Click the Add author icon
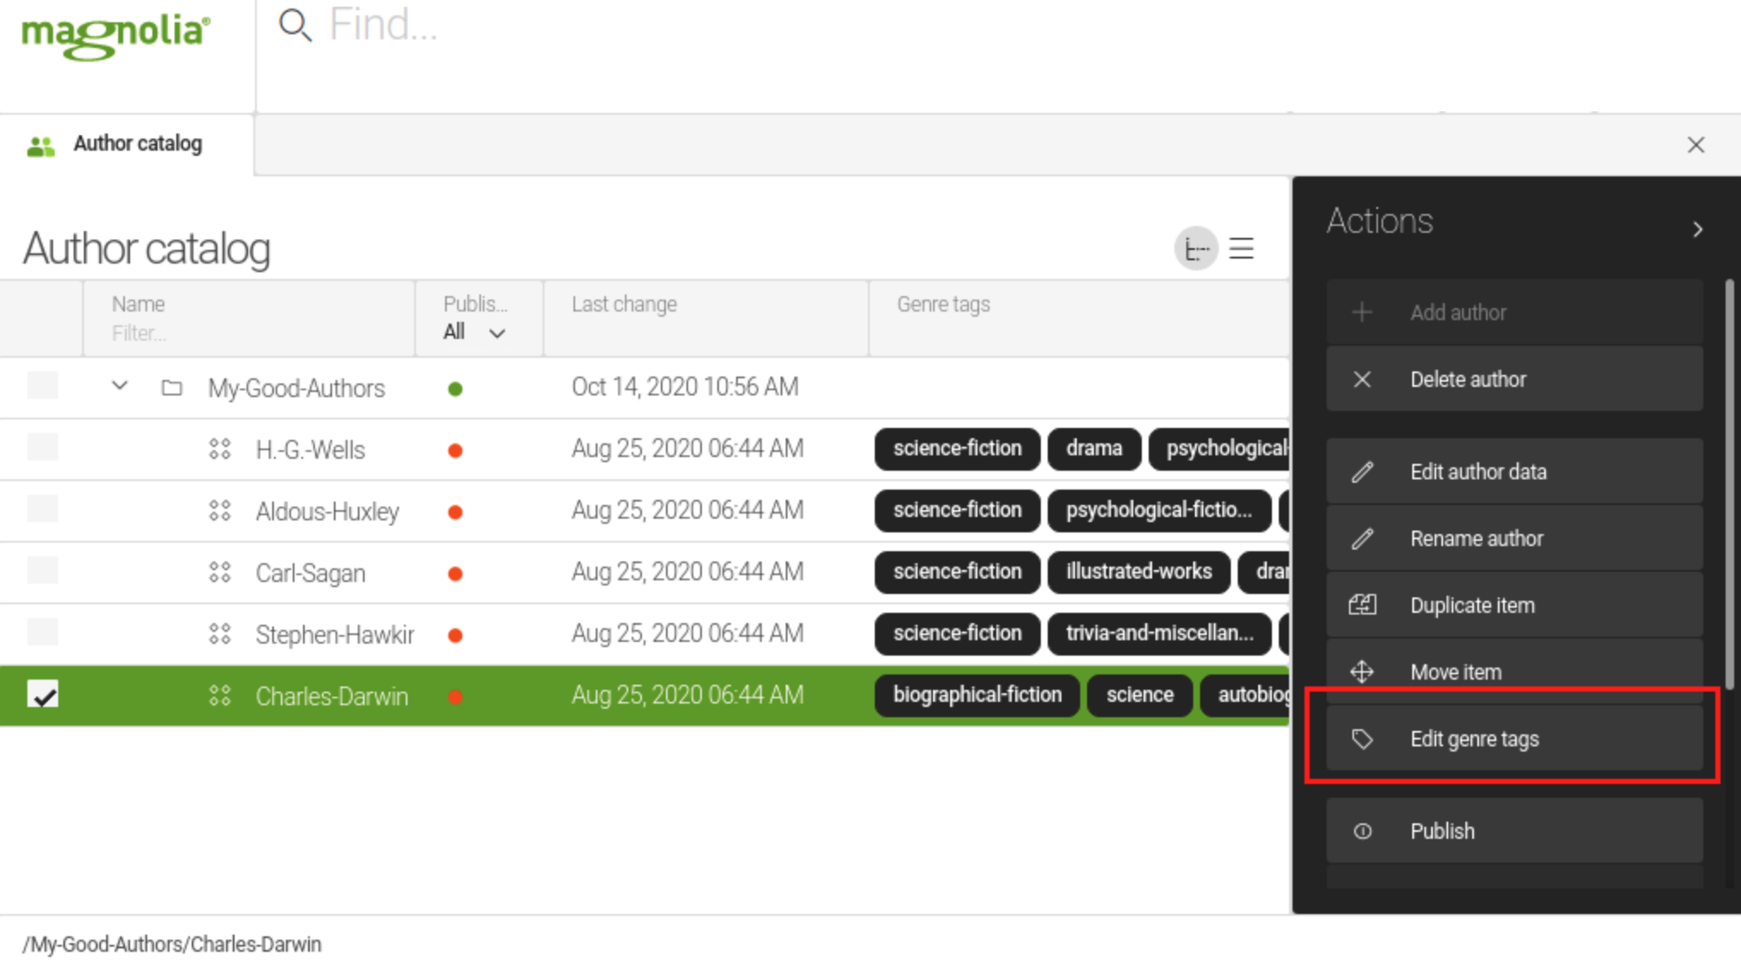The width and height of the screenshot is (1741, 974). pos(1361,312)
